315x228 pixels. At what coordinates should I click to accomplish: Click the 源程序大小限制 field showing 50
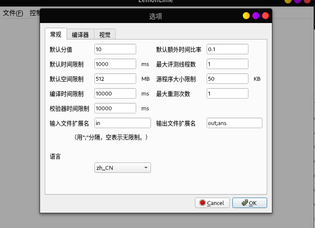[228, 79]
